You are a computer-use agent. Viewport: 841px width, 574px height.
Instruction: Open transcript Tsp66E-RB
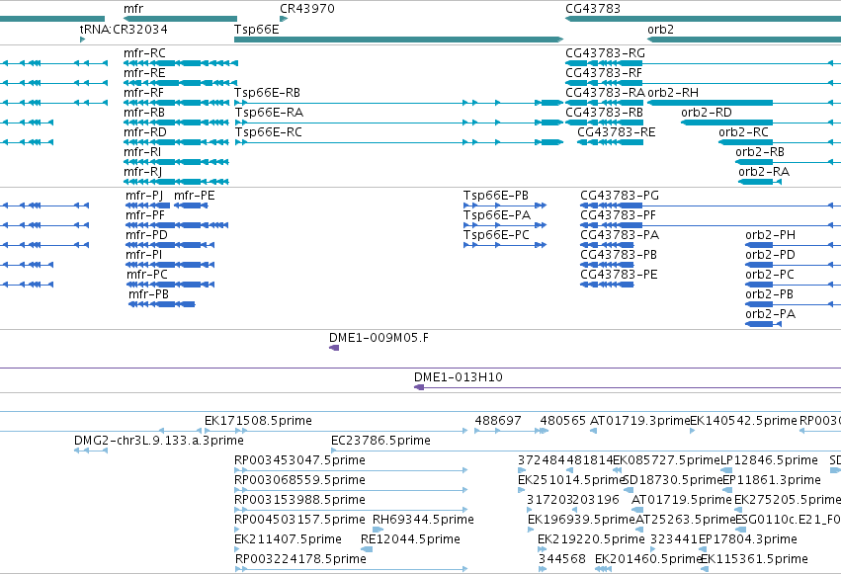(x=267, y=93)
